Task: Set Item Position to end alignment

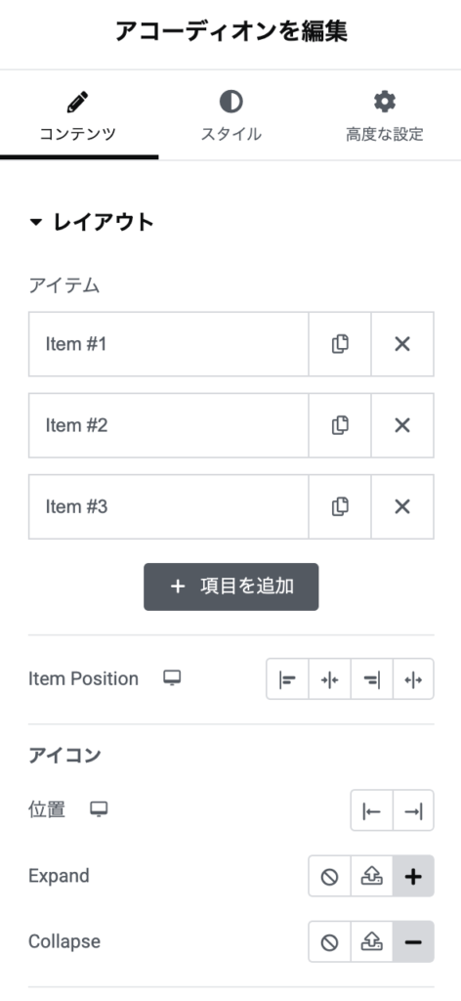Action: point(372,679)
